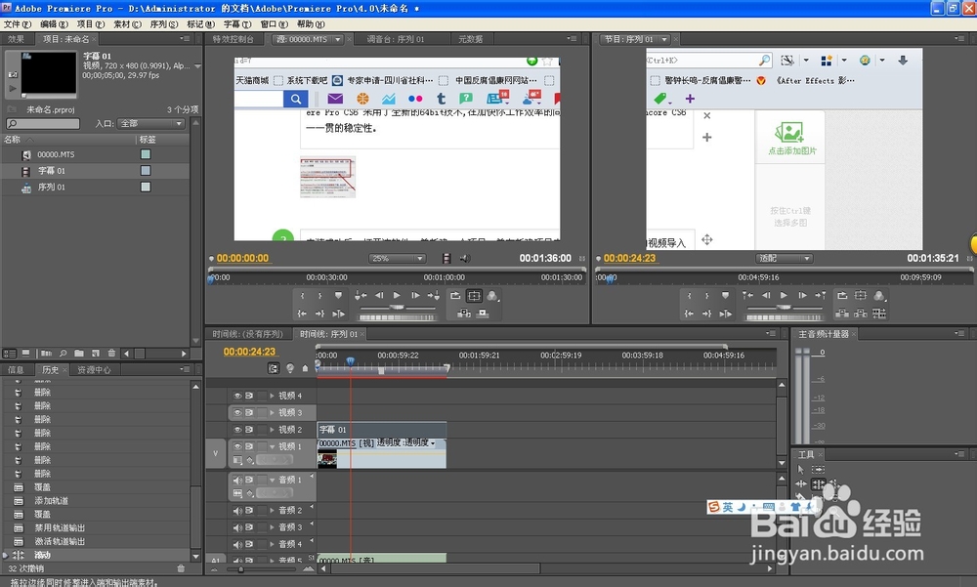Click the snap toggle in the timeline header

(274, 368)
